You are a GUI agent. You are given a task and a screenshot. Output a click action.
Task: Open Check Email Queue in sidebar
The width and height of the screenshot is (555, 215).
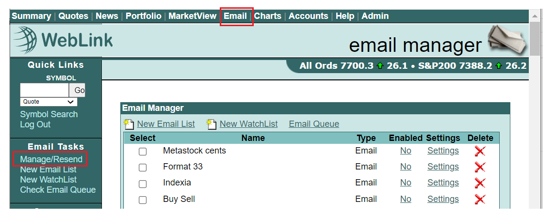(x=58, y=190)
